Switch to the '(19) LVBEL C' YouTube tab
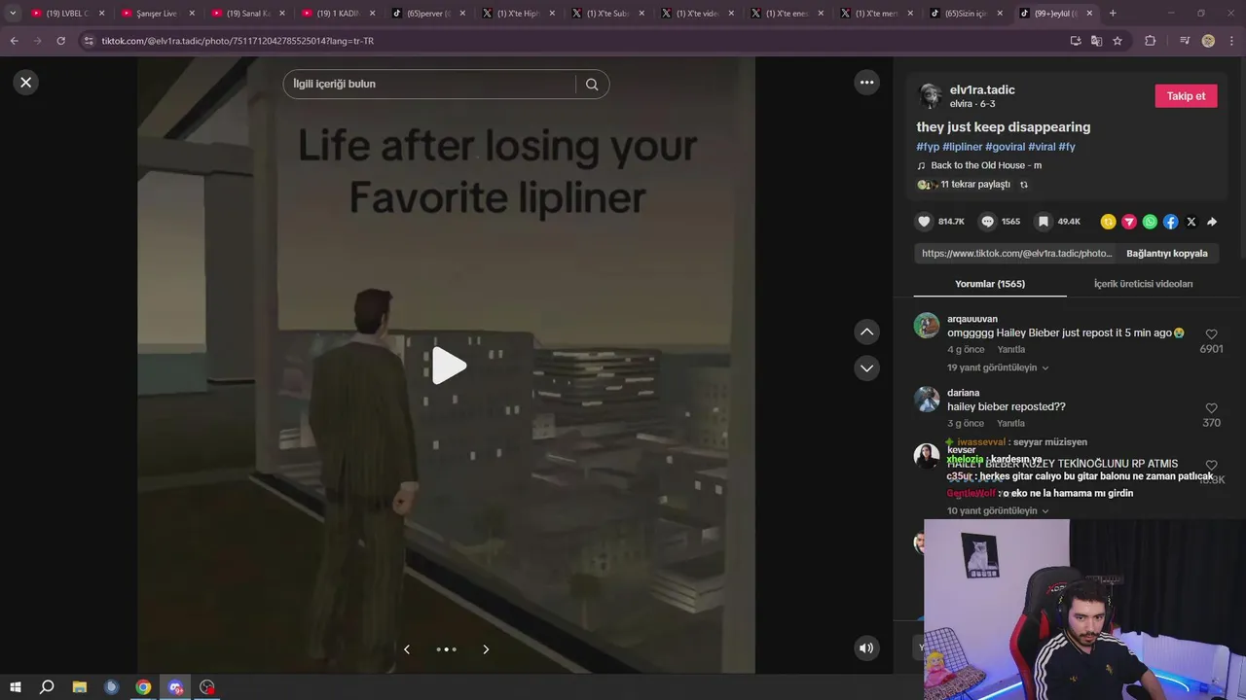The width and height of the screenshot is (1246, 700). click(x=67, y=14)
